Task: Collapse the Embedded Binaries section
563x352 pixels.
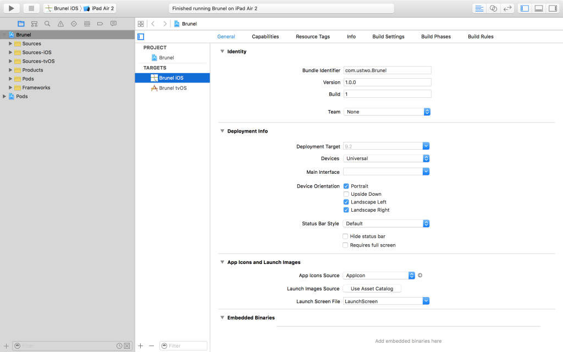Action: (x=222, y=317)
